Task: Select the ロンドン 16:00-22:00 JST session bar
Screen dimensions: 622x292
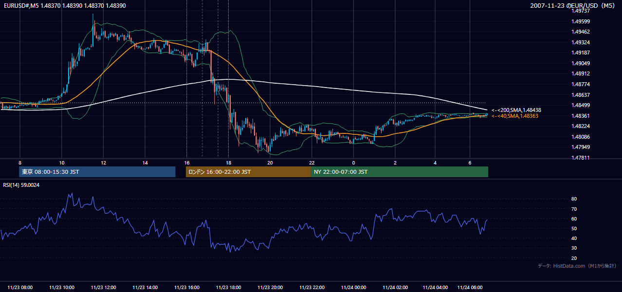Action: click(248, 172)
